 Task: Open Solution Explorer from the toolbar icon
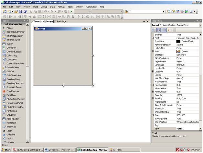coord(168,12)
